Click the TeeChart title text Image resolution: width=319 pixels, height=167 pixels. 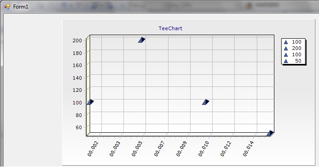click(170, 28)
